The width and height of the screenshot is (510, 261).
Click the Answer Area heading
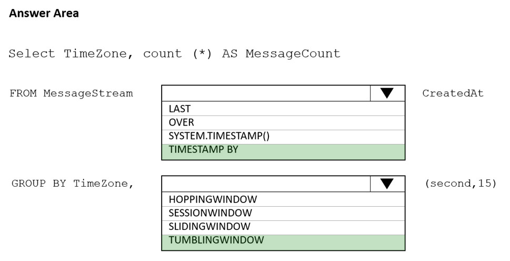coord(44,13)
